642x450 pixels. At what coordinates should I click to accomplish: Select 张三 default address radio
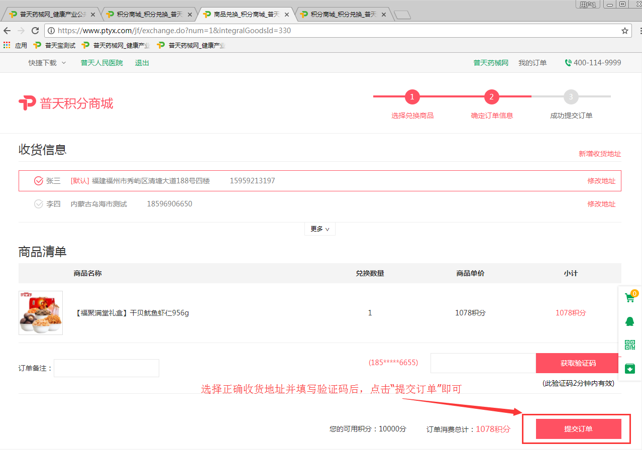(x=39, y=181)
